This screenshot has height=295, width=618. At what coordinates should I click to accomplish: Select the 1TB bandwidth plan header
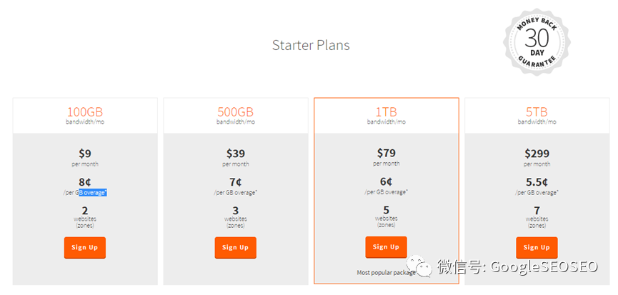coord(387,116)
